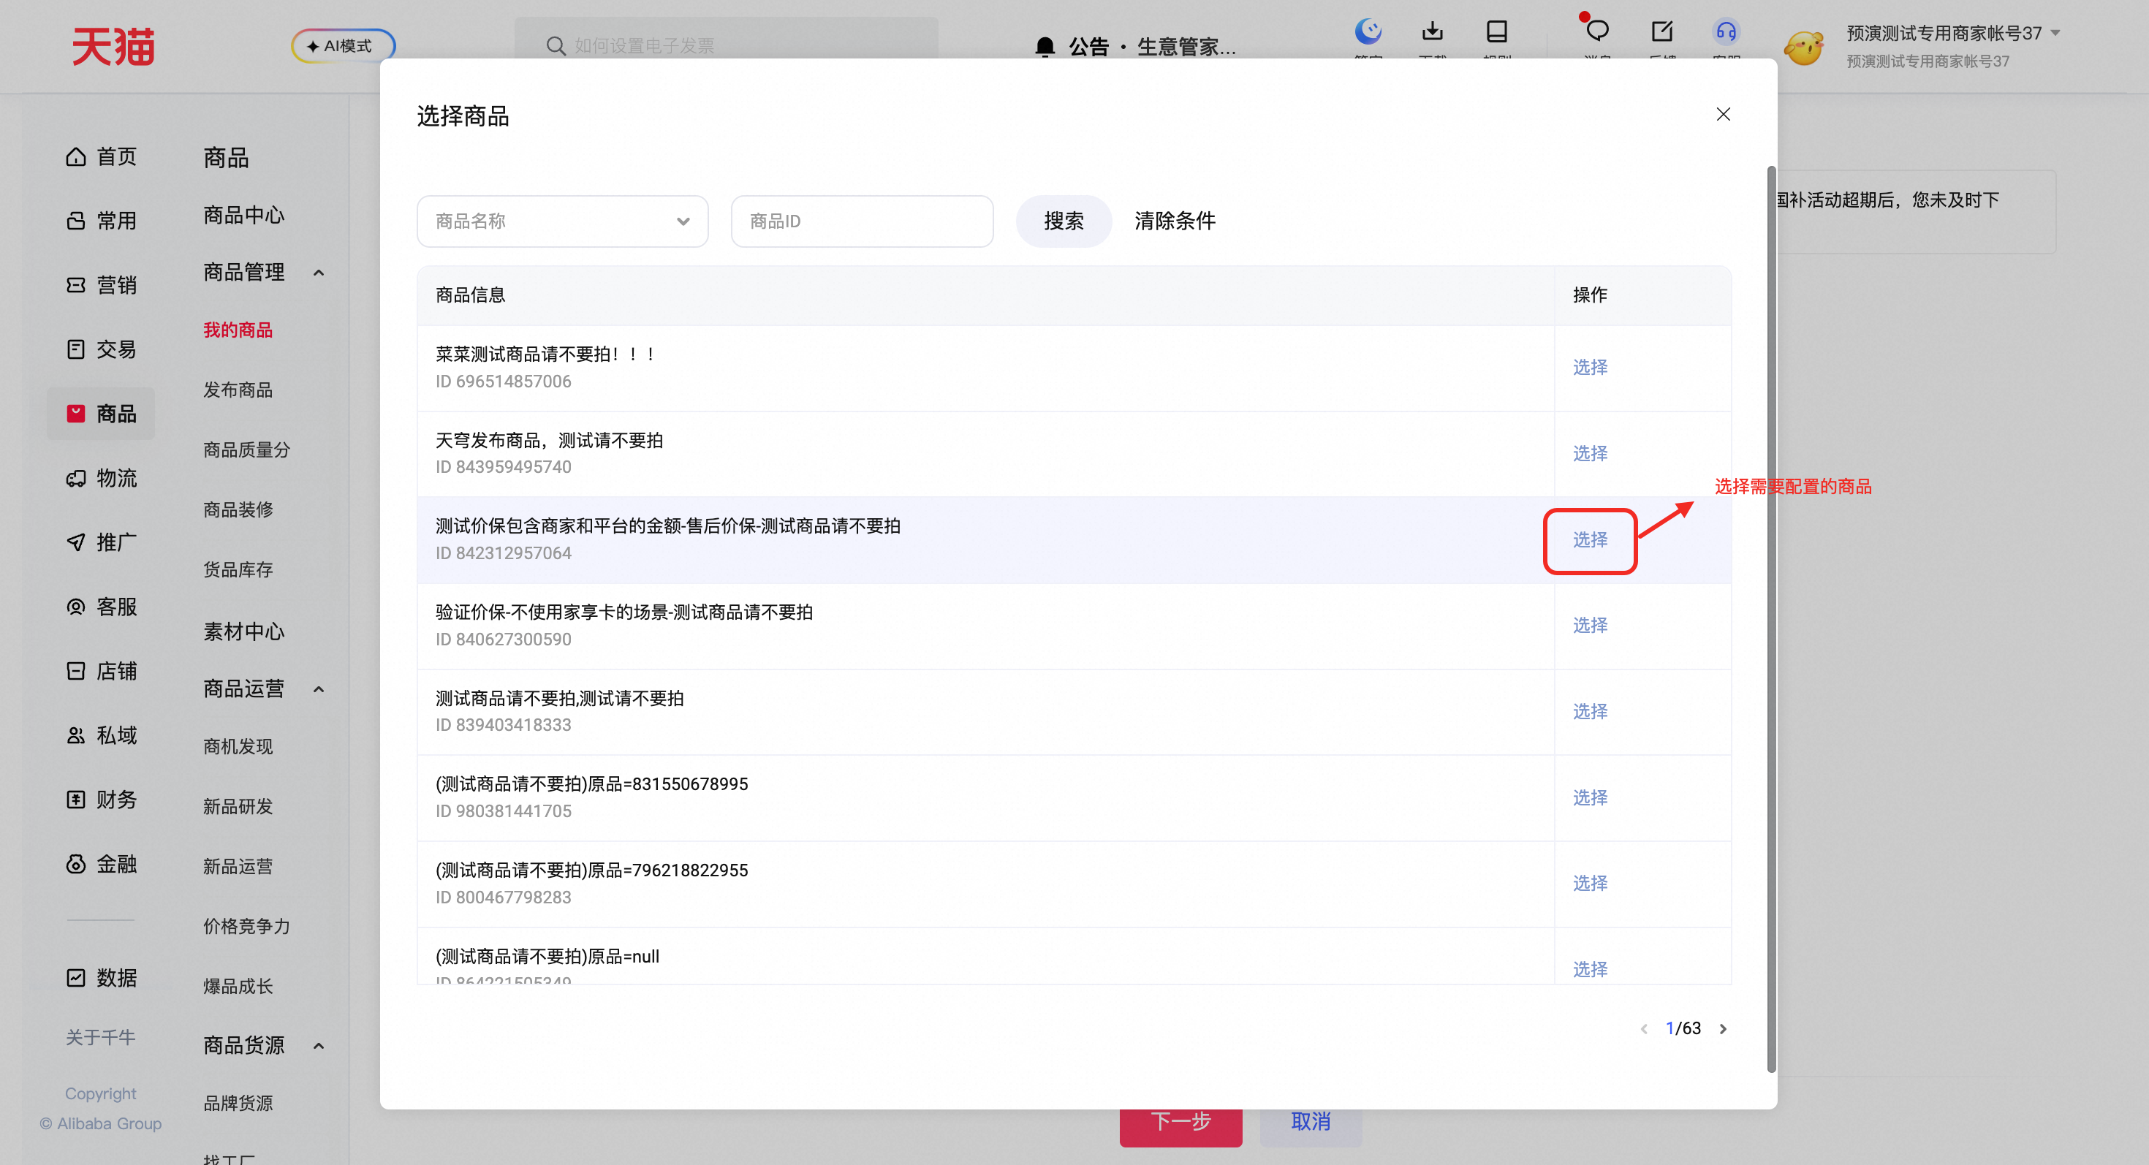The image size is (2149, 1165).
Task: Click the feedback edit icon in top bar
Action: tap(1661, 31)
